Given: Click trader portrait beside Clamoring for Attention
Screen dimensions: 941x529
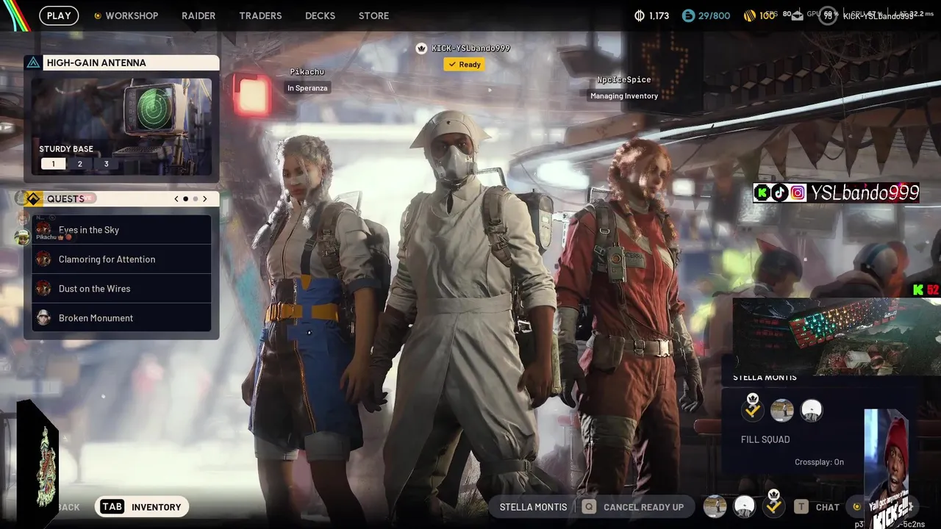Looking at the screenshot, I should [44, 259].
